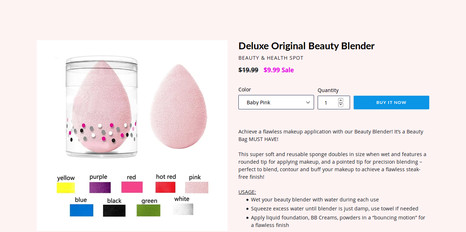Image resolution: width=466 pixels, height=232 pixels.
Task: Decrease quantity using the down arrow
Action: pos(341,105)
